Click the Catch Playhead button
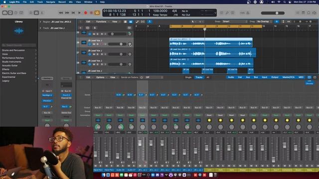 click(150, 22)
